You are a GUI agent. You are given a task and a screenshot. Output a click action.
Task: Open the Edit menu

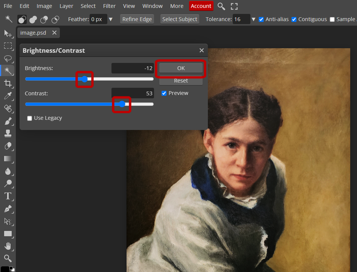(24, 6)
